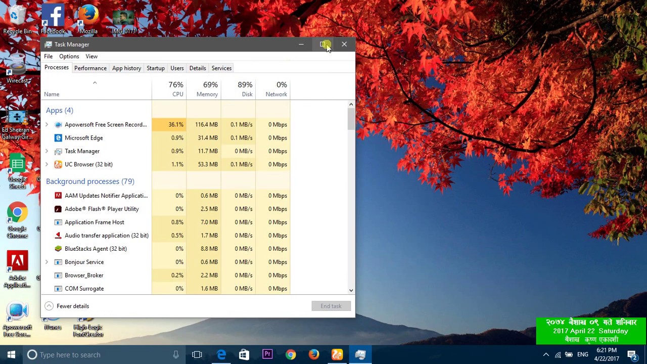Image resolution: width=647 pixels, height=364 pixels.
Task: Open the View menu
Action: pos(91,56)
